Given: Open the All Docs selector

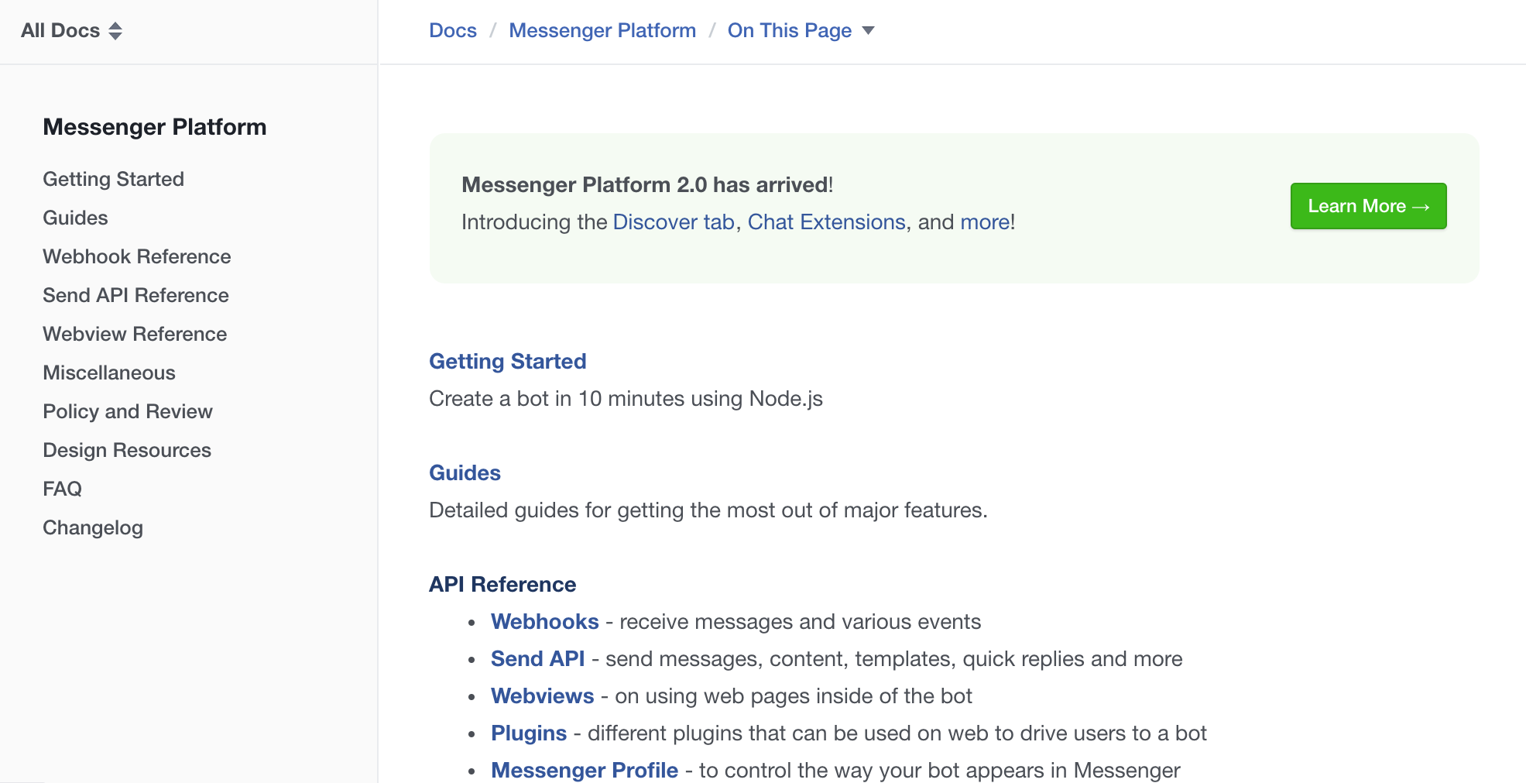Looking at the screenshot, I should coord(71,31).
